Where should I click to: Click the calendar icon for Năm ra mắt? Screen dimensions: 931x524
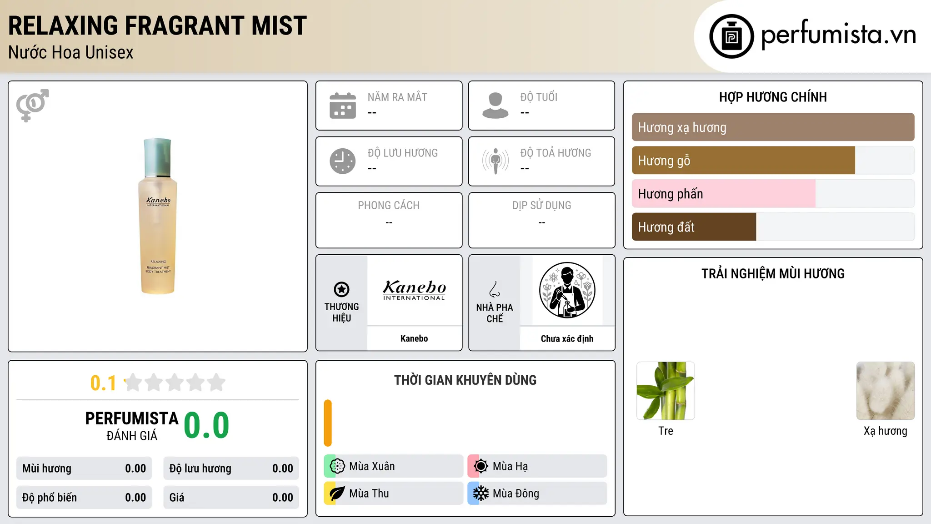pyautogui.click(x=343, y=106)
